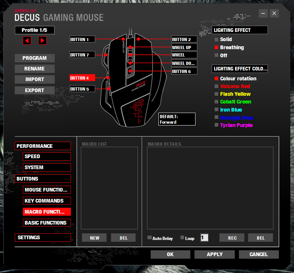Create NEW macro in macro list

coord(94,238)
